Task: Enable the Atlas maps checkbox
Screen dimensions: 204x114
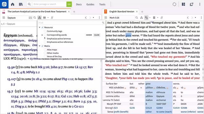Action: click(45, 50)
